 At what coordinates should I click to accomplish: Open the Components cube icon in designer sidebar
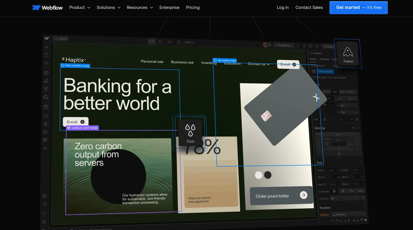(x=46, y=73)
